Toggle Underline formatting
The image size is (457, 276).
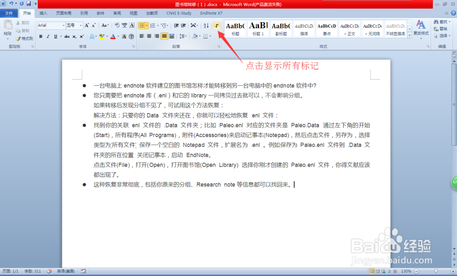[55, 37]
